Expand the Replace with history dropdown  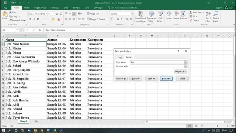tap(185, 66)
